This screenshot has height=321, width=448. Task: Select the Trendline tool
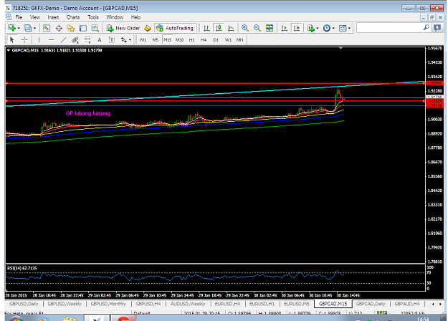(x=63, y=39)
